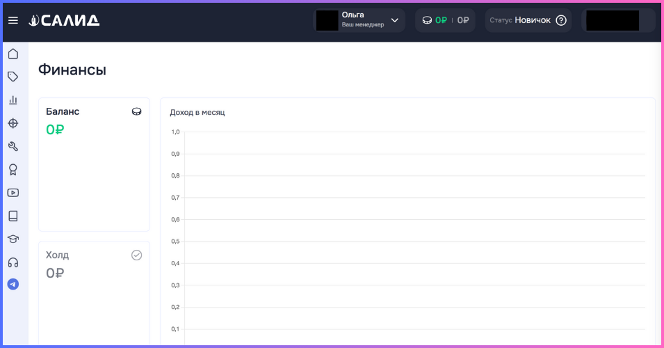
Task: Open the crosshair target icon in the sidebar
Action: tap(13, 123)
